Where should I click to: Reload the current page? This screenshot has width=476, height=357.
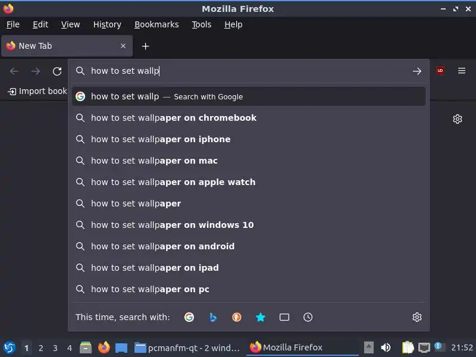57,71
